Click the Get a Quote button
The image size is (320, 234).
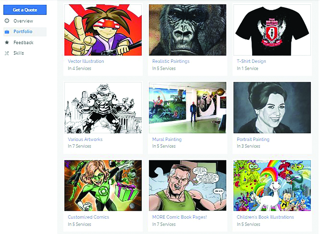[25, 10]
